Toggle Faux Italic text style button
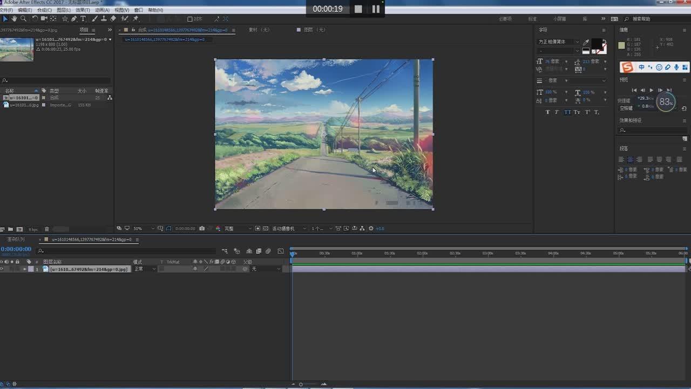 [x=557, y=112]
